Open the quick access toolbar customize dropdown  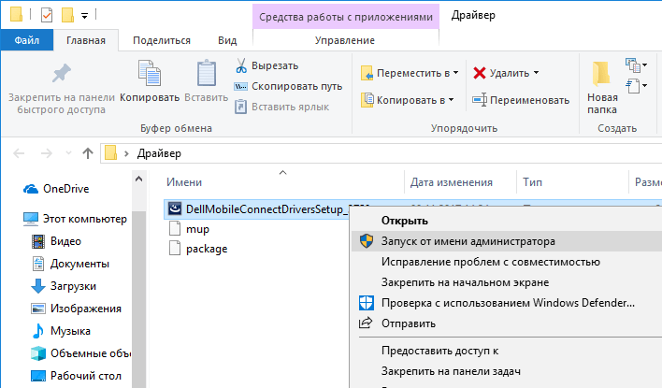(x=84, y=16)
